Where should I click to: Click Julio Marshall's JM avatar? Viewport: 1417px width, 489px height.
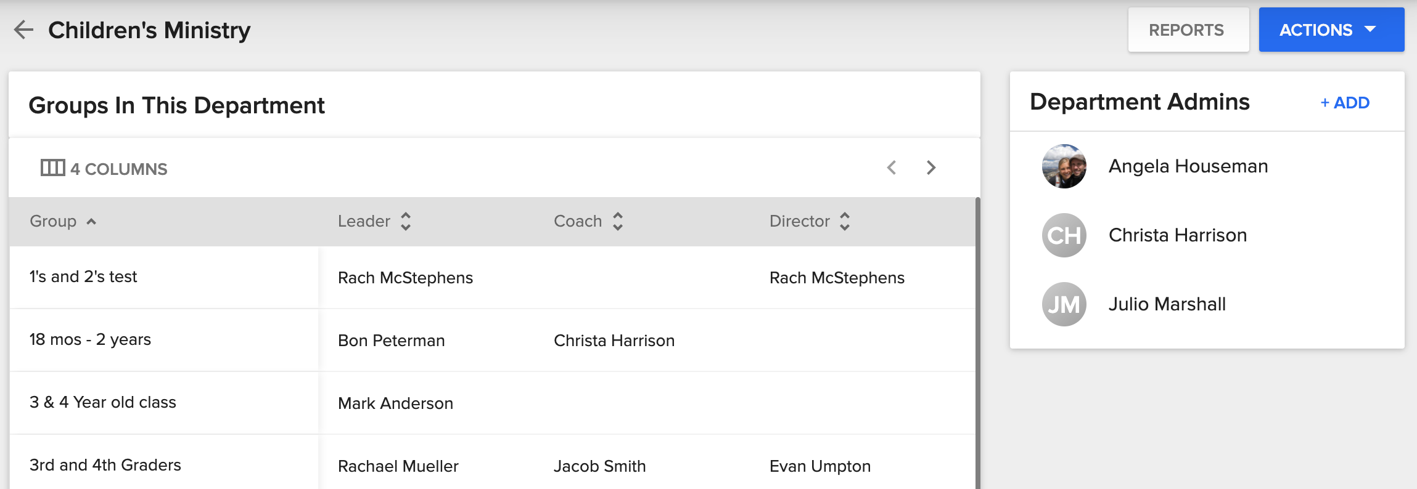tap(1064, 304)
